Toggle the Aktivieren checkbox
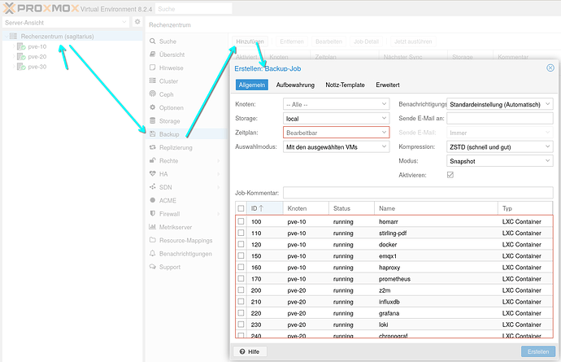This screenshot has height=362, width=561. [x=450, y=175]
